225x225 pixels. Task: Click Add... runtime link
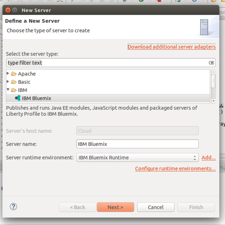coord(209,157)
